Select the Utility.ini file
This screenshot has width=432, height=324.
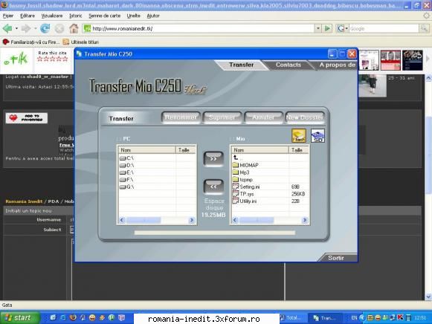[245, 201]
